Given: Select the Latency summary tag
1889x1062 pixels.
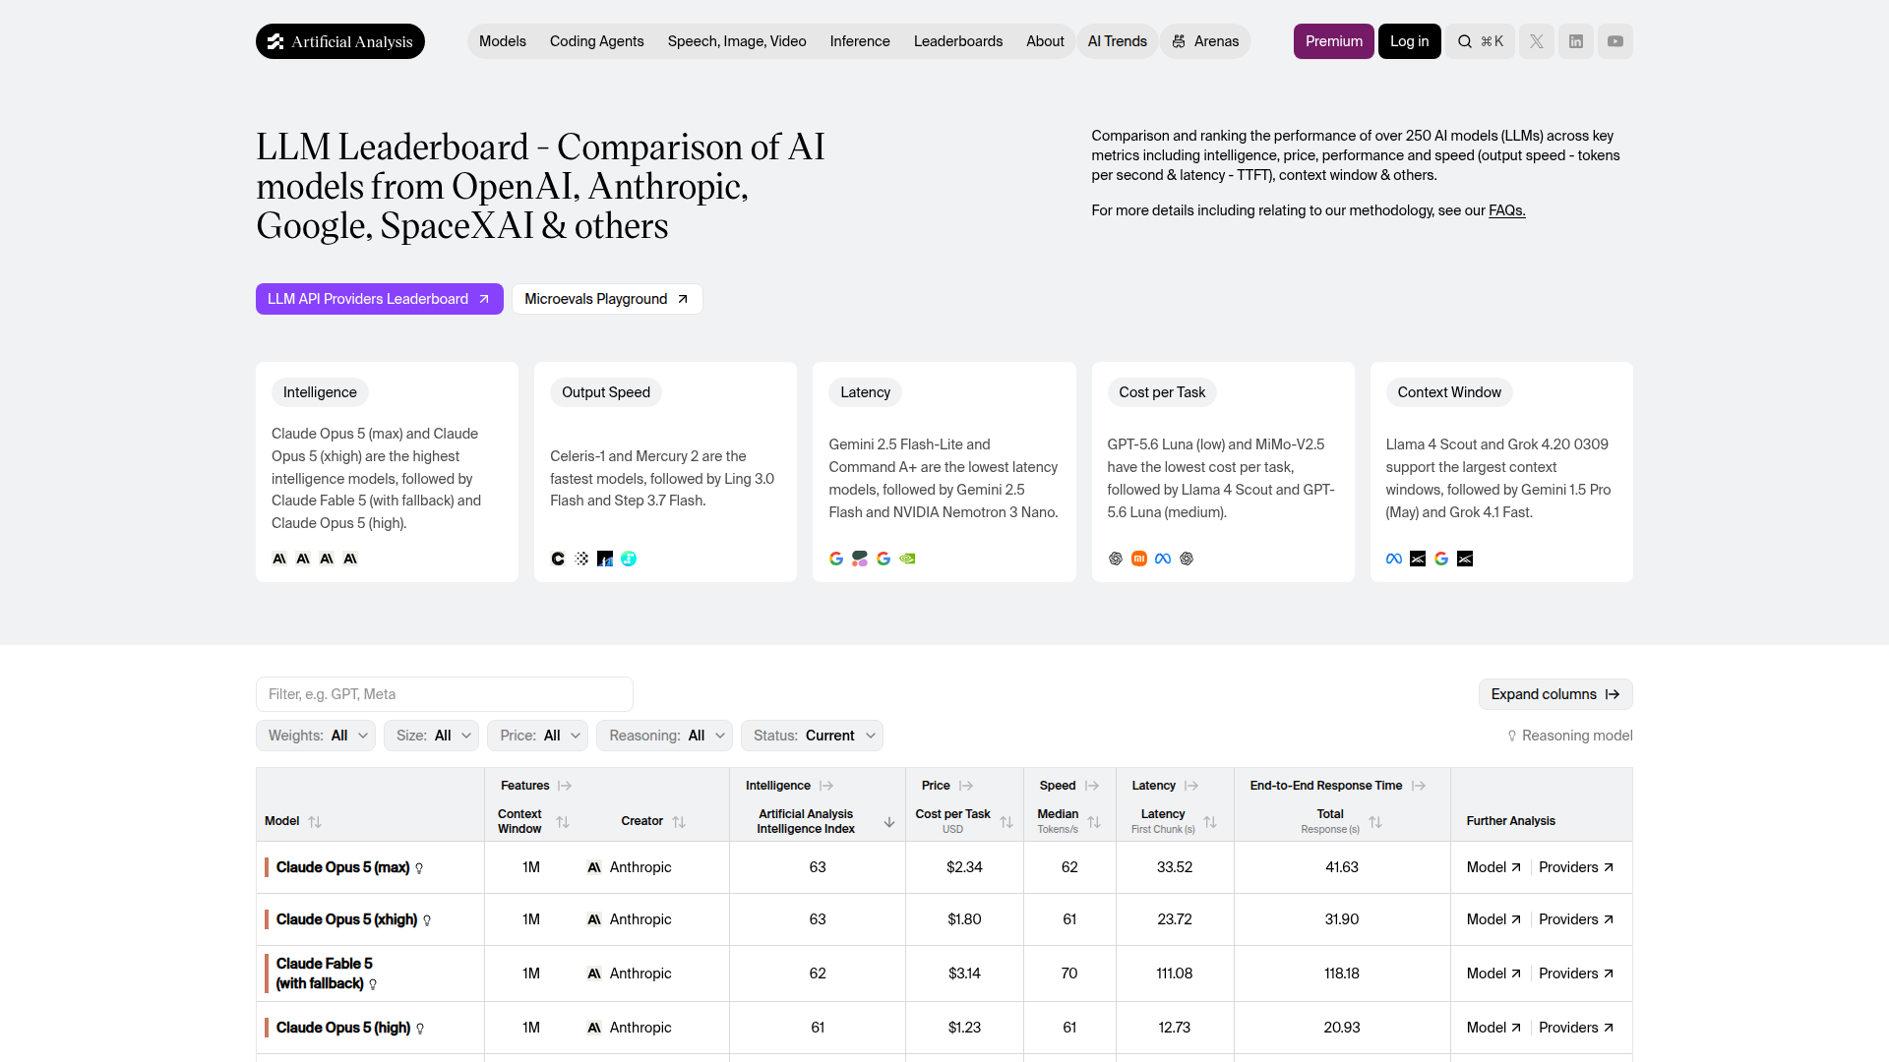Looking at the screenshot, I should [x=866, y=392].
